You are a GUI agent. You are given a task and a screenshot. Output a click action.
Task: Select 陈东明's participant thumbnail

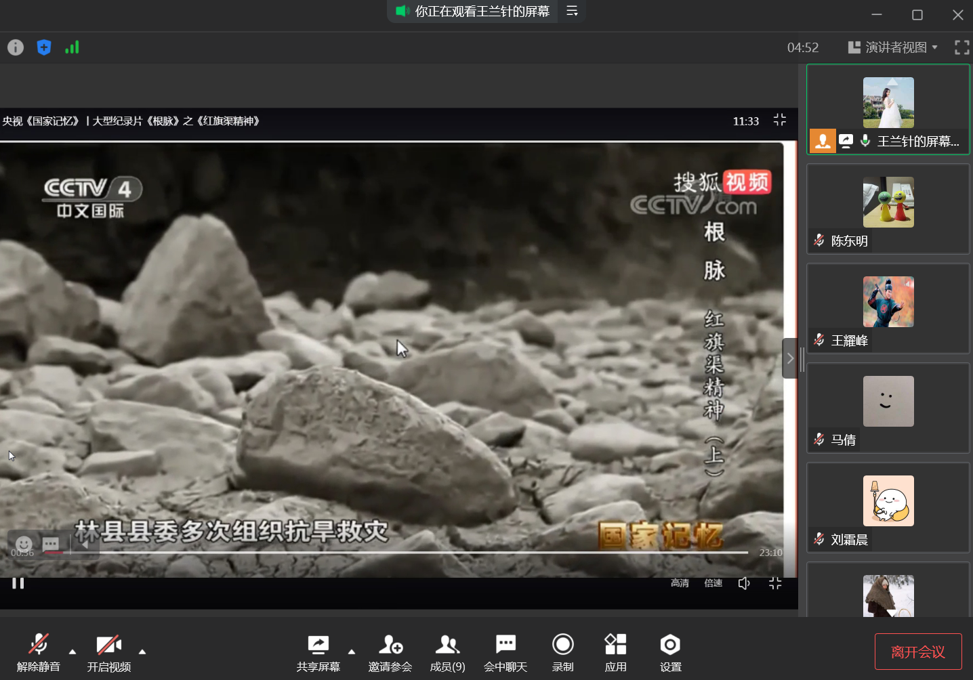pyautogui.click(x=888, y=209)
